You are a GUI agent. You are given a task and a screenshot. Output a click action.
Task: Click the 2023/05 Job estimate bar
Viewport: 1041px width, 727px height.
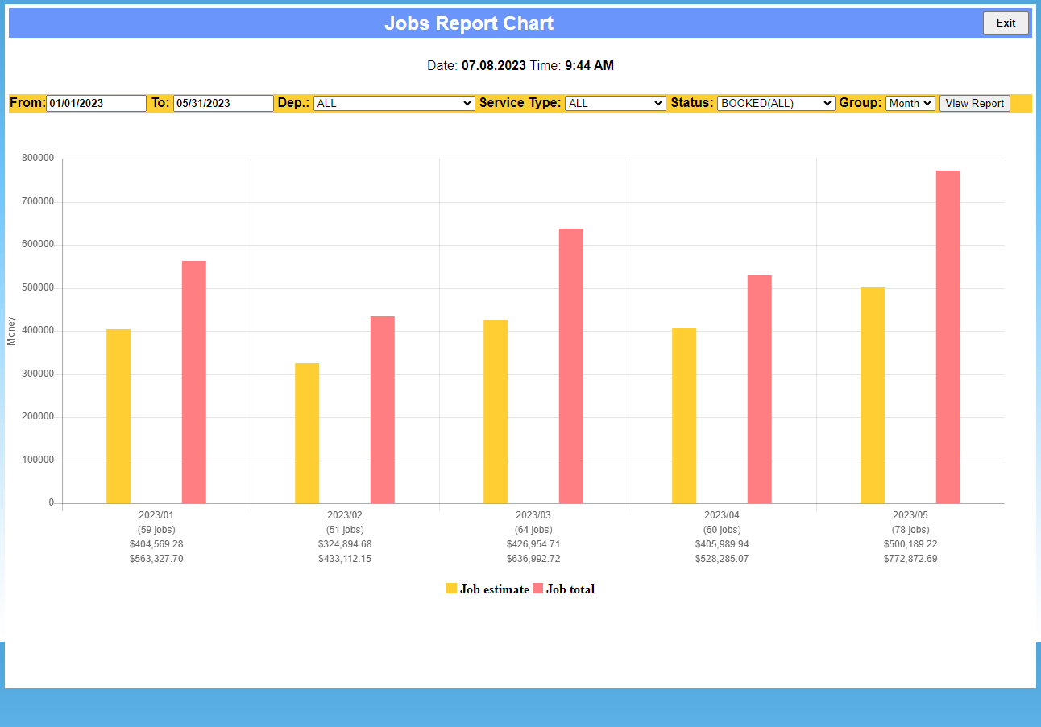coord(873,395)
